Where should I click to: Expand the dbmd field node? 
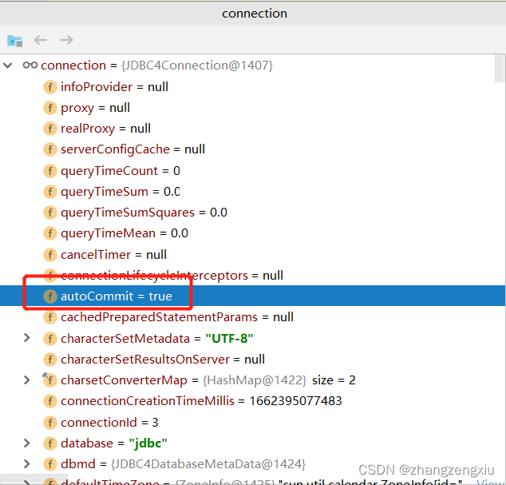tap(27, 464)
